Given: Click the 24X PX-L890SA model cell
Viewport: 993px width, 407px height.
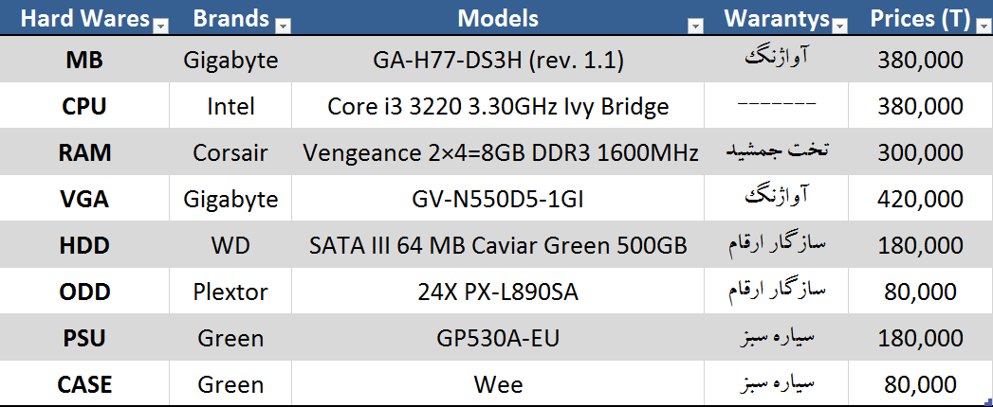Looking at the screenshot, I should [x=498, y=292].
